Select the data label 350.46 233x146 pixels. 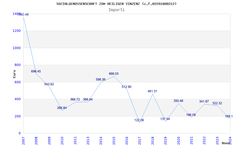(178, 101)
